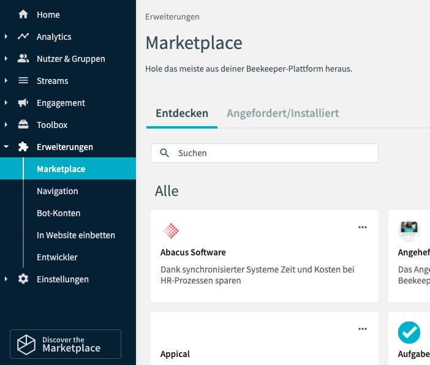The height and width of the screenshot is (365, 430).
Task: Open the Appical card three-dot menu
Action: 363,329
